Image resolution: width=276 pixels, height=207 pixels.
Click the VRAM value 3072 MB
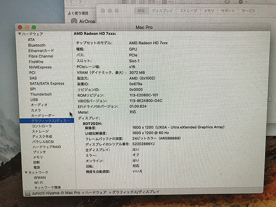pos(137,72)
